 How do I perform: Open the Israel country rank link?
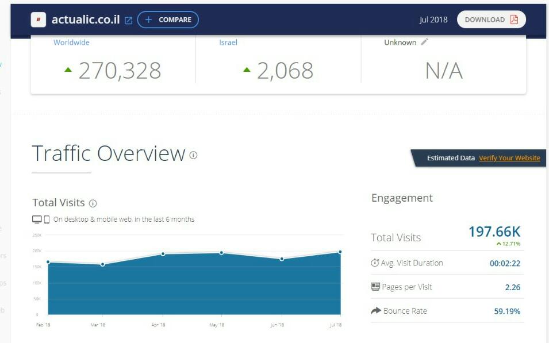(228, 43)
